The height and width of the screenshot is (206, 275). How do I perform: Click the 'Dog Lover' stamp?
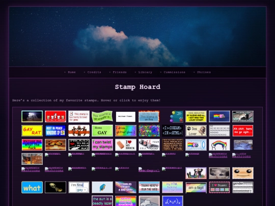pyautogui.click(x=196, y=131)
